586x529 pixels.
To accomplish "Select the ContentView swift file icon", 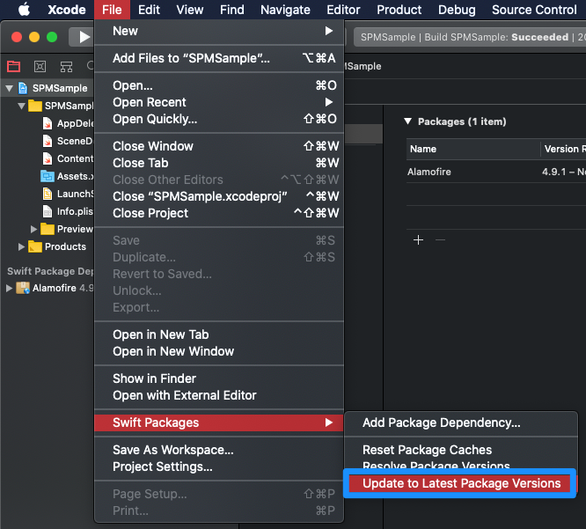I will 48,158.
